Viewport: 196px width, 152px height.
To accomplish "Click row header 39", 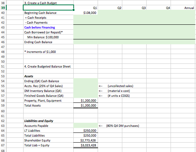I will coord(3,8).
